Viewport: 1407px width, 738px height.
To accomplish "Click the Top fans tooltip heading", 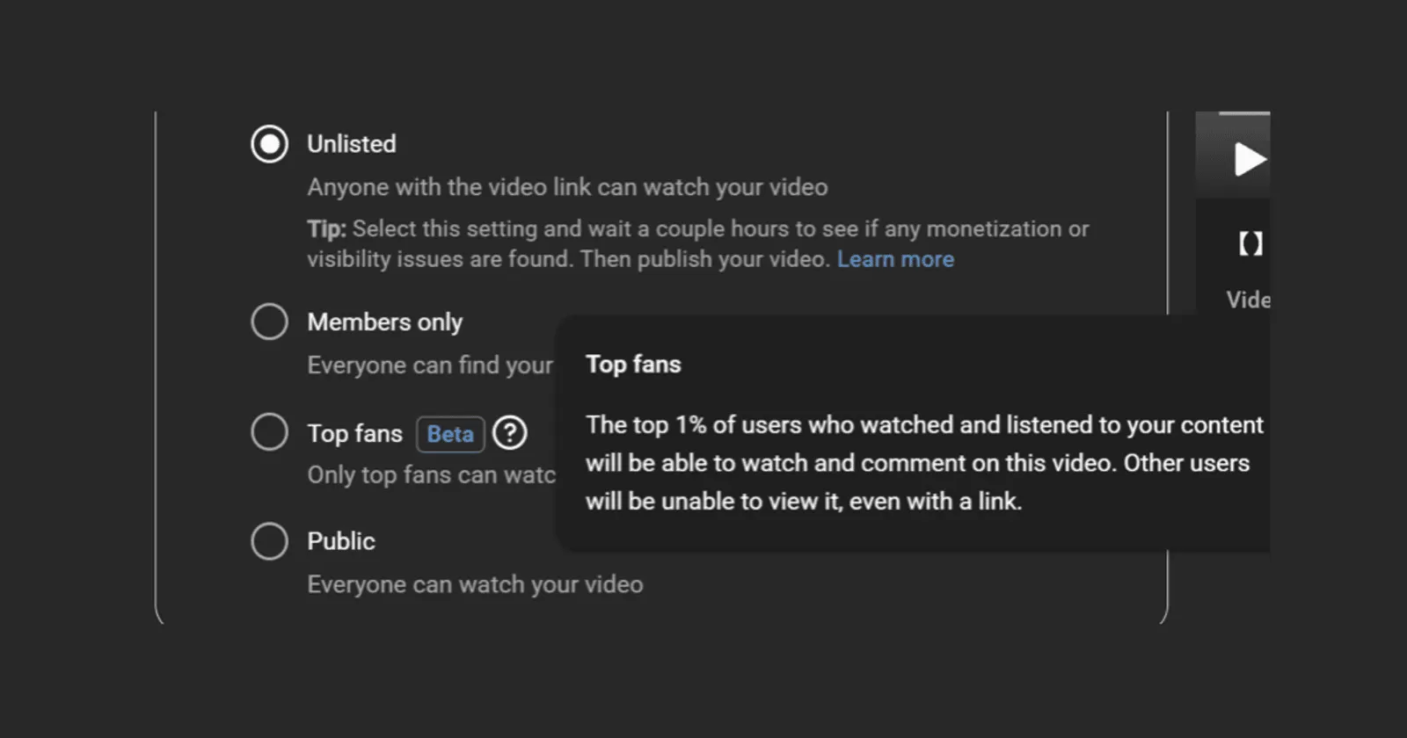I will coord(633,365).
